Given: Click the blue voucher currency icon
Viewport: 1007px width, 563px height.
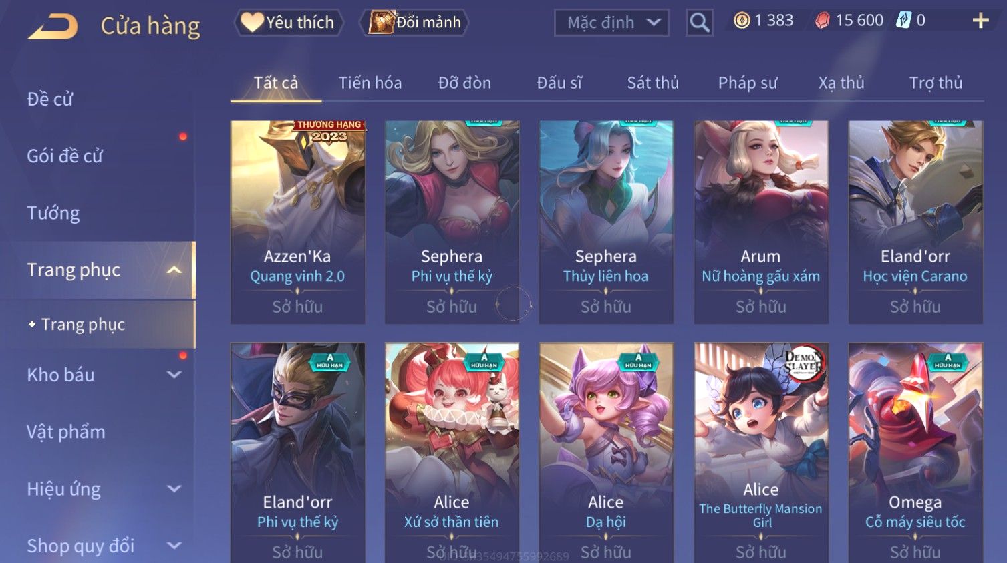Looking at the screenshot, I should [x=903, y=21].
